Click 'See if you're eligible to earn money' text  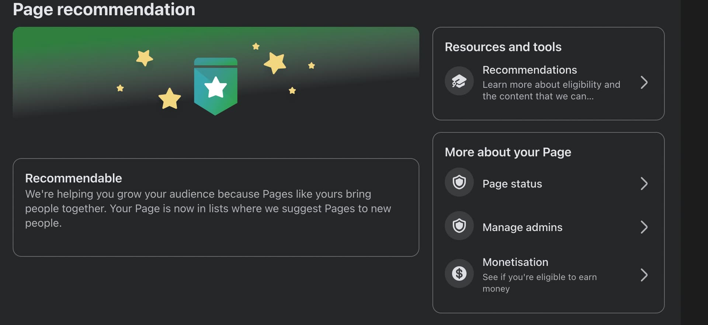[x=539, y=283]
